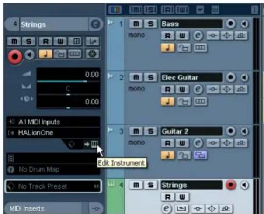Viewport: 264px width, 214px height.
Task: Record enable the Bass track
Action: pyautogui.click(x=231, y=24)
